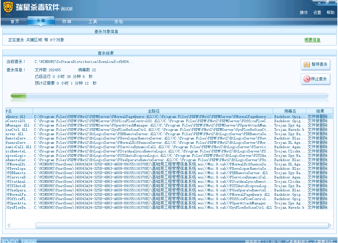Select the >PDBRemote... result row

[169, 173]
